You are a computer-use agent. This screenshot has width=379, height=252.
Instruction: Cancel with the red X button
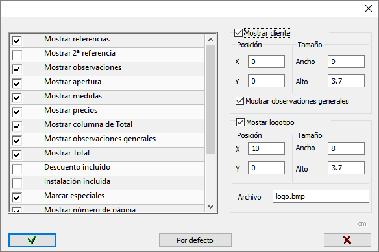[x=347, y=240]
